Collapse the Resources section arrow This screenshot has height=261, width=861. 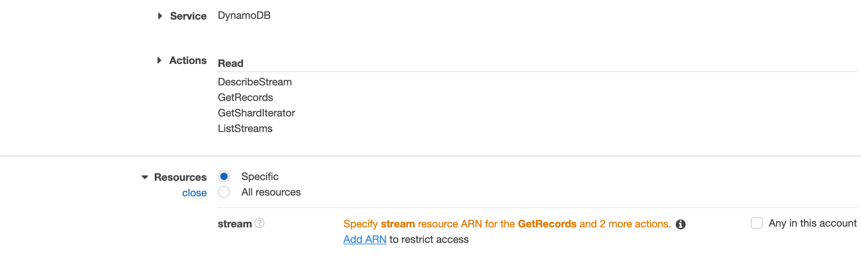coord(145,177)
